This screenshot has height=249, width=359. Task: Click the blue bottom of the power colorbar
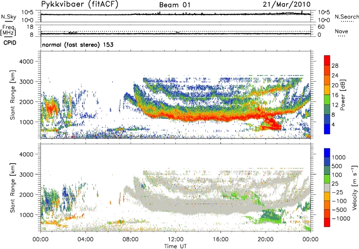tap(327, 129)
